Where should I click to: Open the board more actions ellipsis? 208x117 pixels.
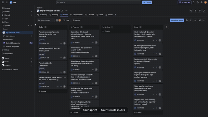204,20
